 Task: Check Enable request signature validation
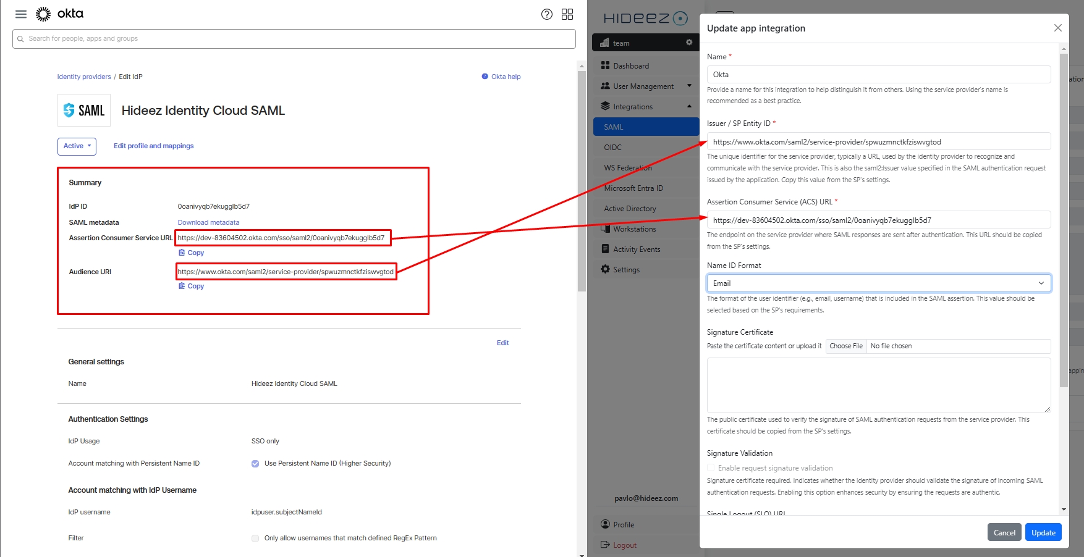pos(711,468)
